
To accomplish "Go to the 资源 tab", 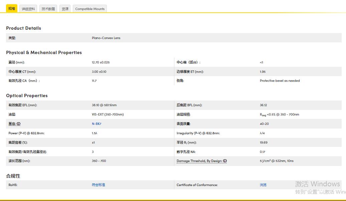I will [x=65, y=9].
